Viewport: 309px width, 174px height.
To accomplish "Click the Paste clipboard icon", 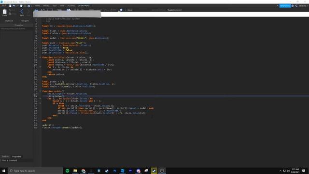I will click(x=4, y=12).
